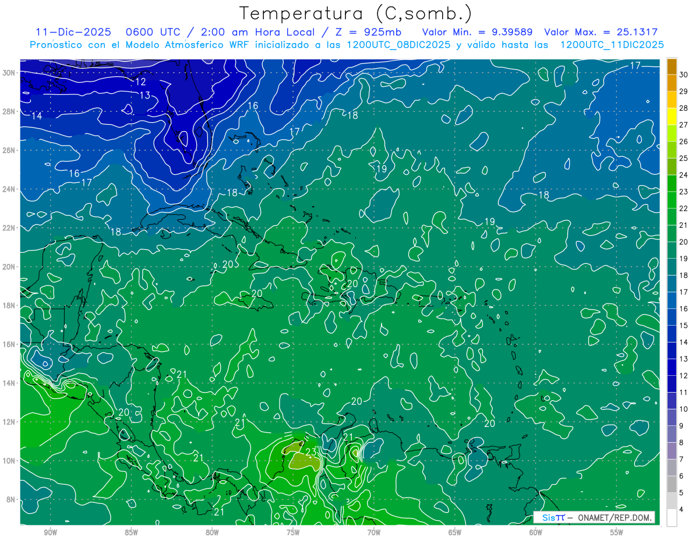Click the '12' contour label on the map
The width and height of the screenshot is (699, 540).
pos(141,82)
